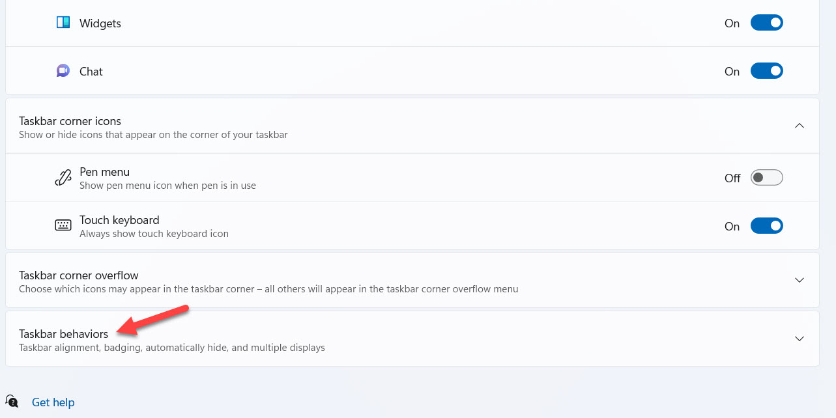The image size is (836, 418).
Task: Turn off the Widgets toggle
Action: coord(766,23)
